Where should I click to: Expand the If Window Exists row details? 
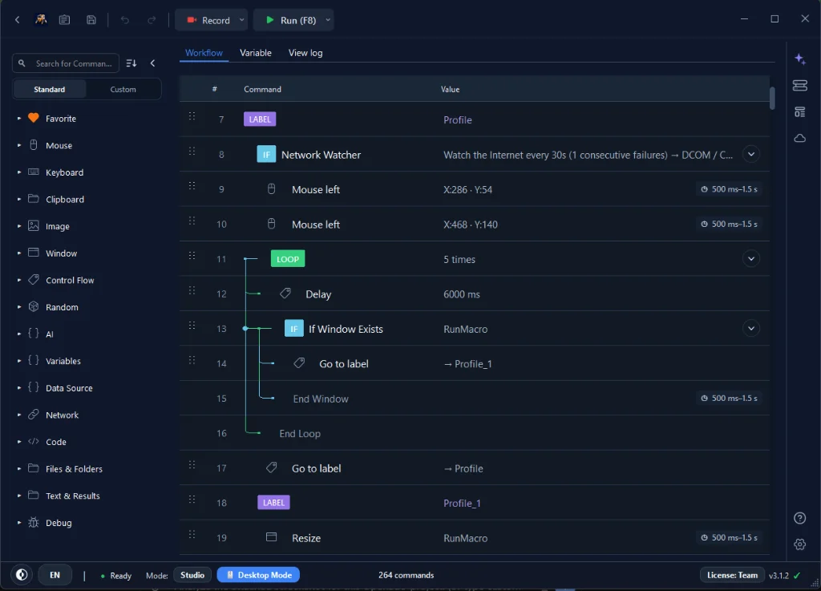750,328
